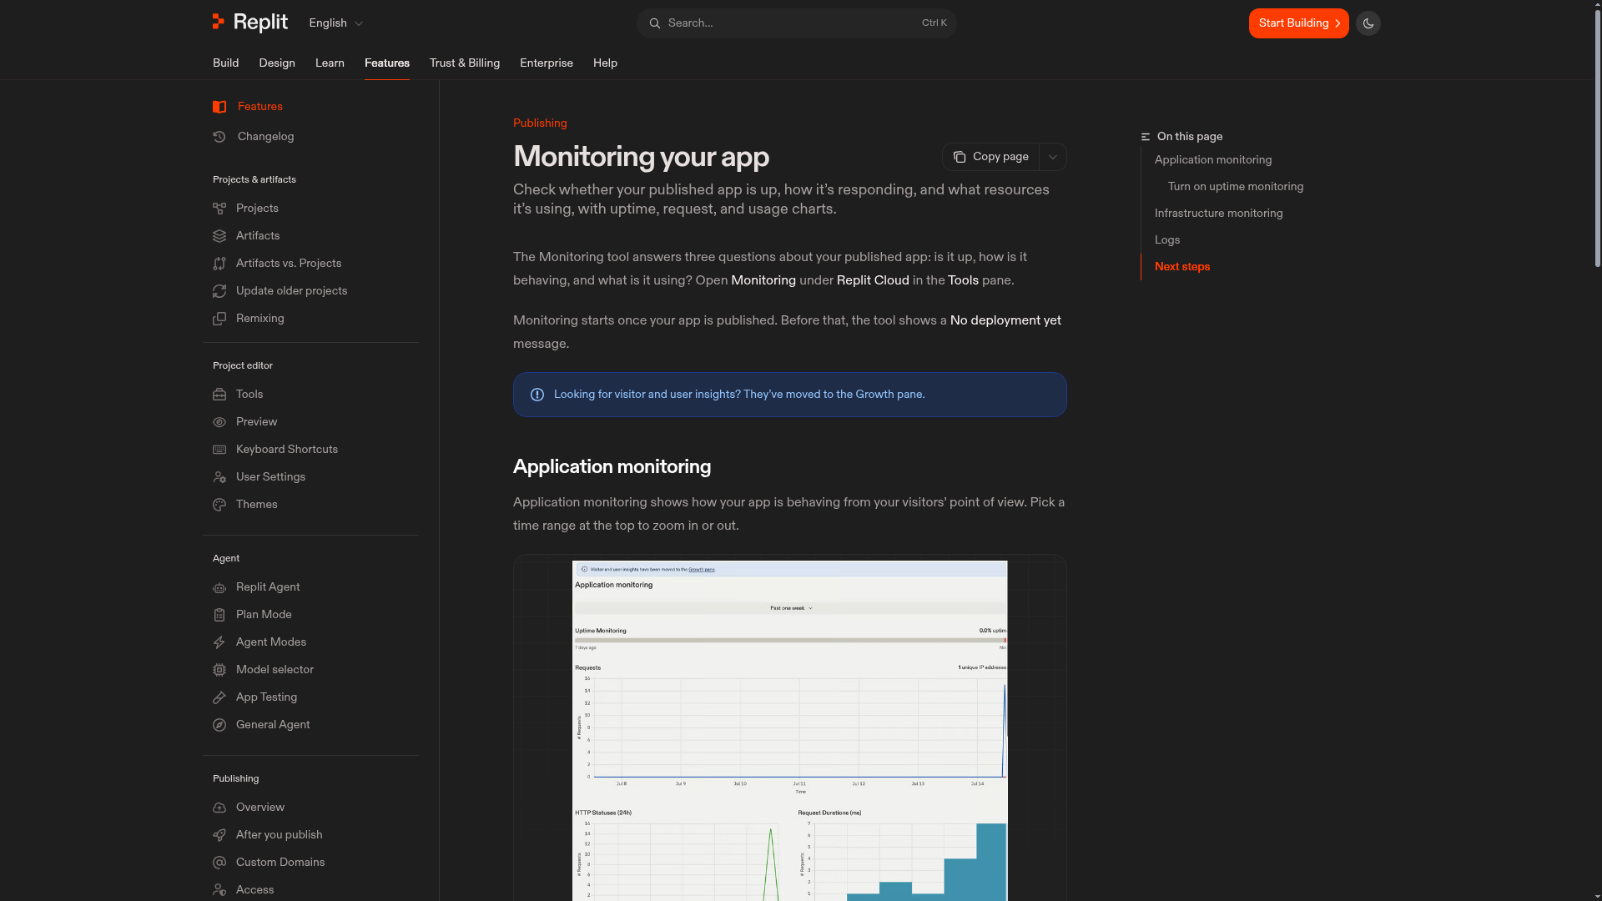Jump to Logs section link
Image resolution: width=1602 pixels, height=901 pixels.
pos(1167,240)
